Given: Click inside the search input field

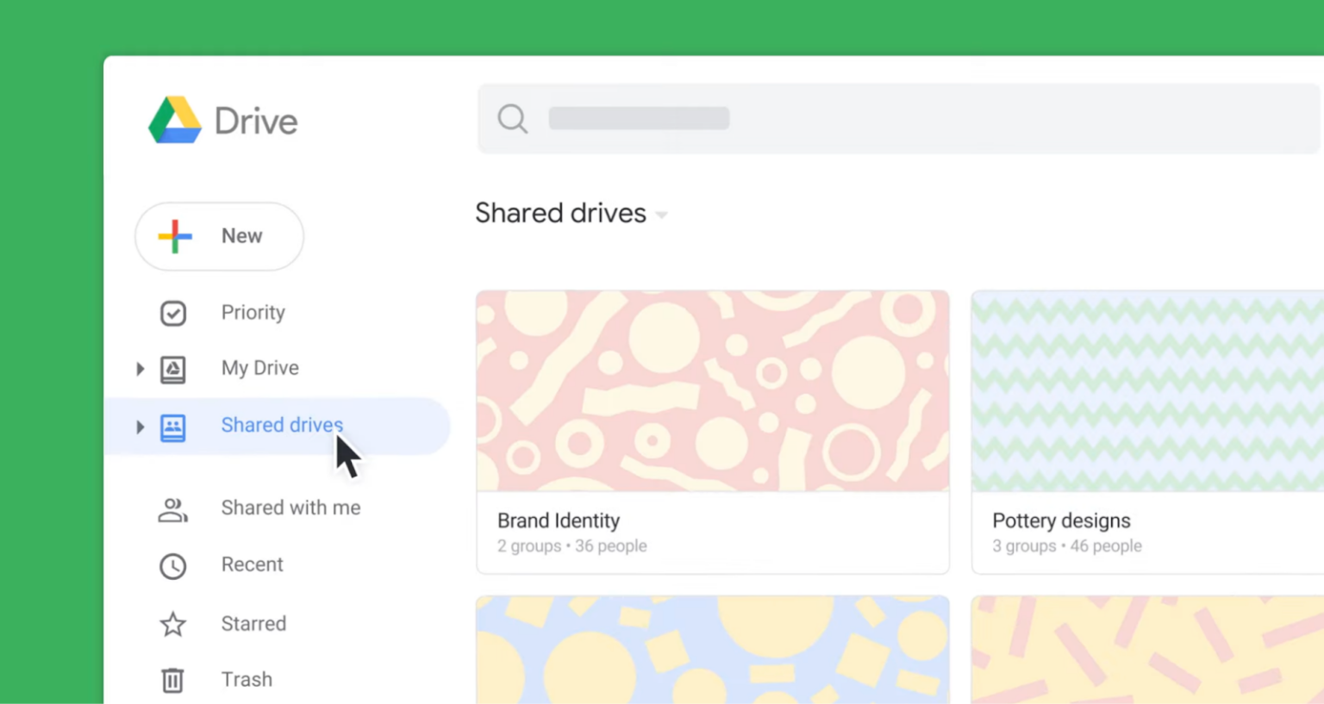Looking at the screenshot, I should tap(638, 118).
